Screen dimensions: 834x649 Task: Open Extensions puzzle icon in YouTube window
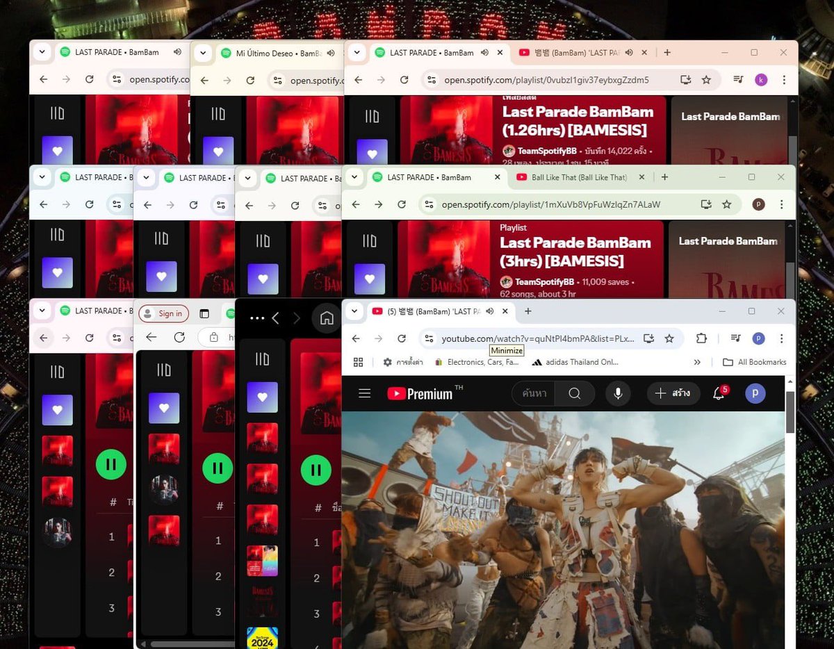point(701,338)
